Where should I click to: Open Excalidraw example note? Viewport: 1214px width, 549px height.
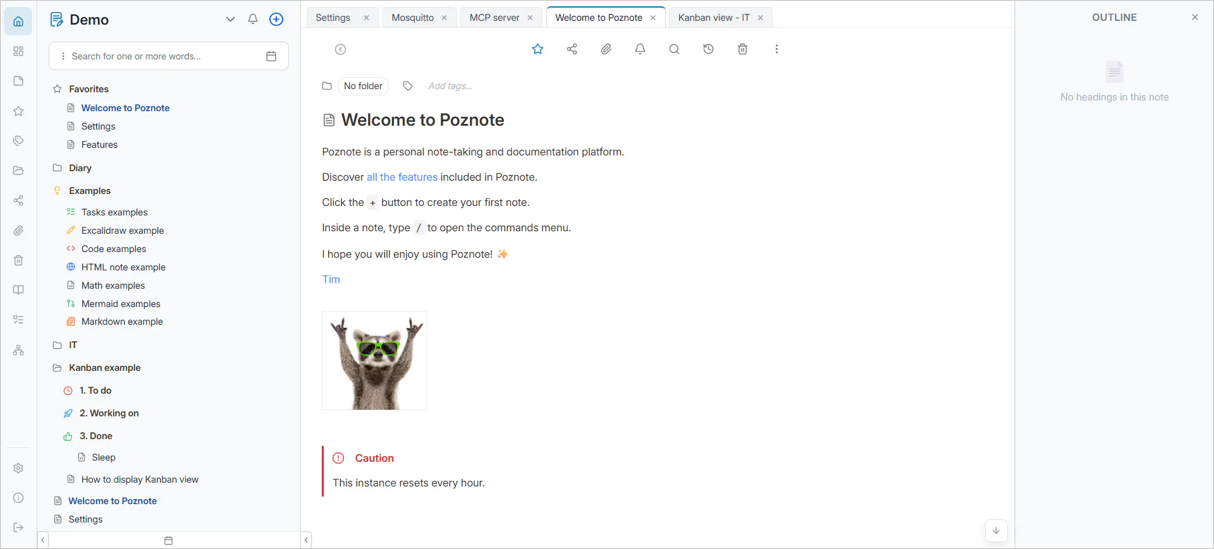tap(123, 231)
